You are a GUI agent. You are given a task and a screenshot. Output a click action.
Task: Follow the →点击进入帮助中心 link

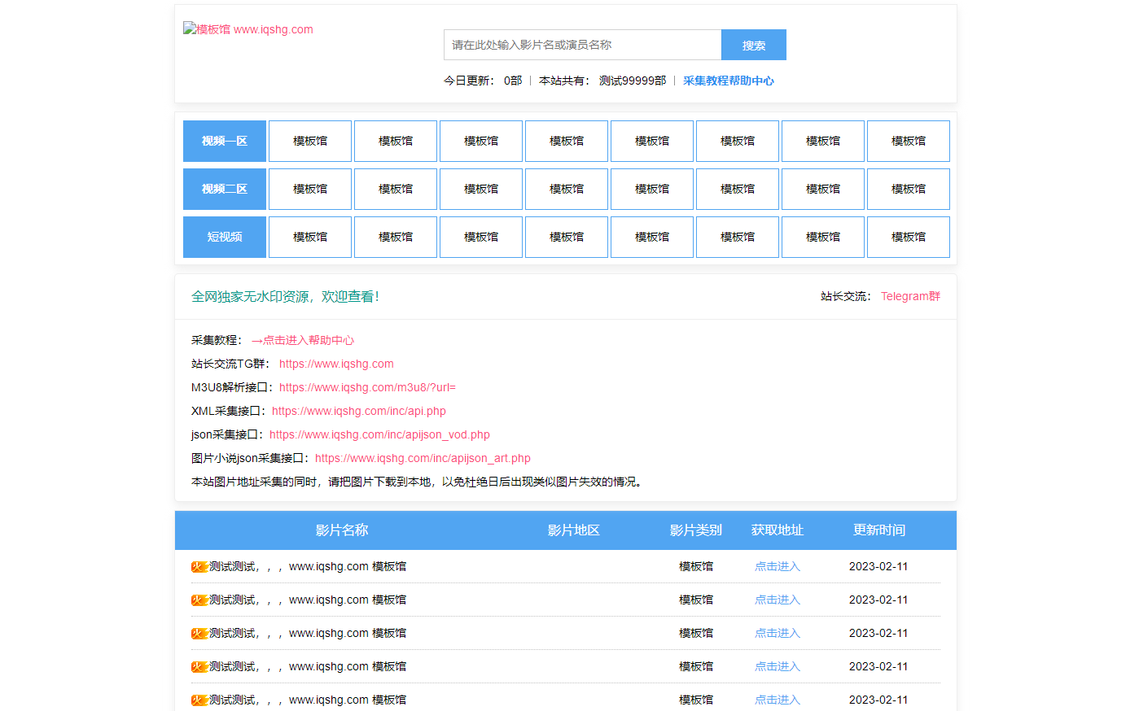(303, 340)
